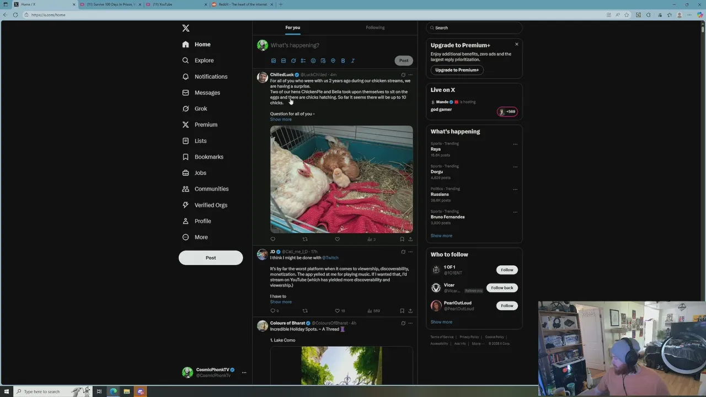
Task: Reply to ChilledLuck's chicken post
Action: point(272,239)
